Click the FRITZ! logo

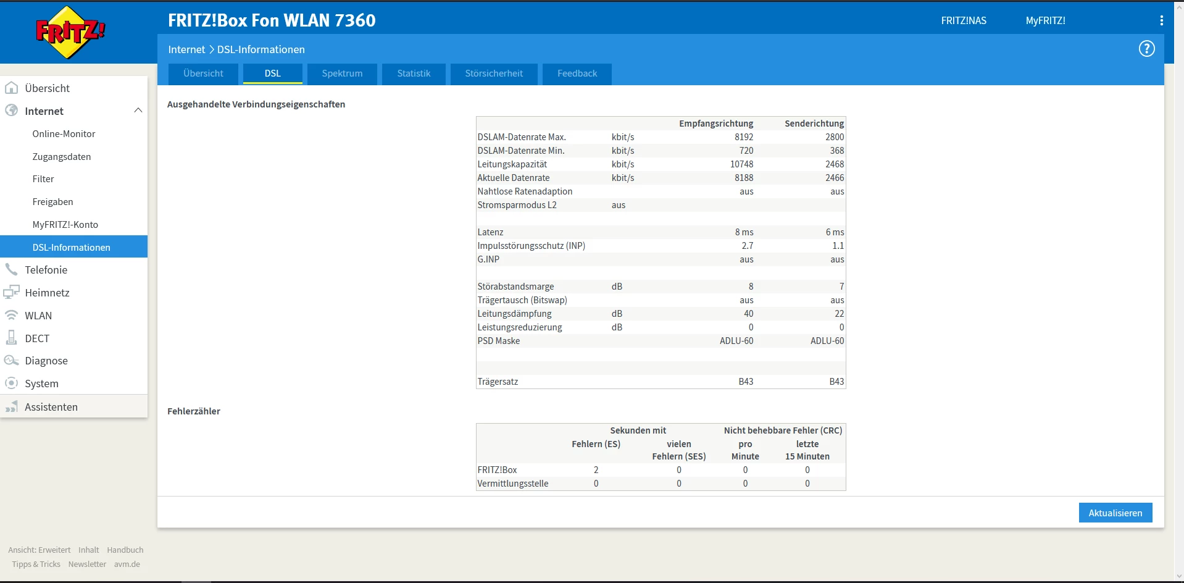click(x=70, y=32)
